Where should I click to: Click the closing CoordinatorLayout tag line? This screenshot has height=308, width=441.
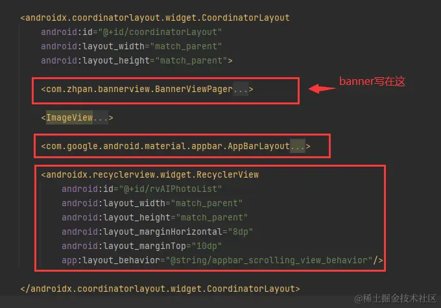[160, 289]
